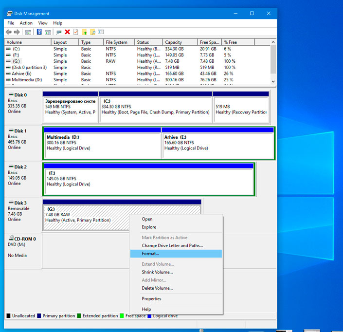343x332 pixels.
Task: Click Show/Hide Action Pane toolbar icon
Action: (x=48, y=33)
